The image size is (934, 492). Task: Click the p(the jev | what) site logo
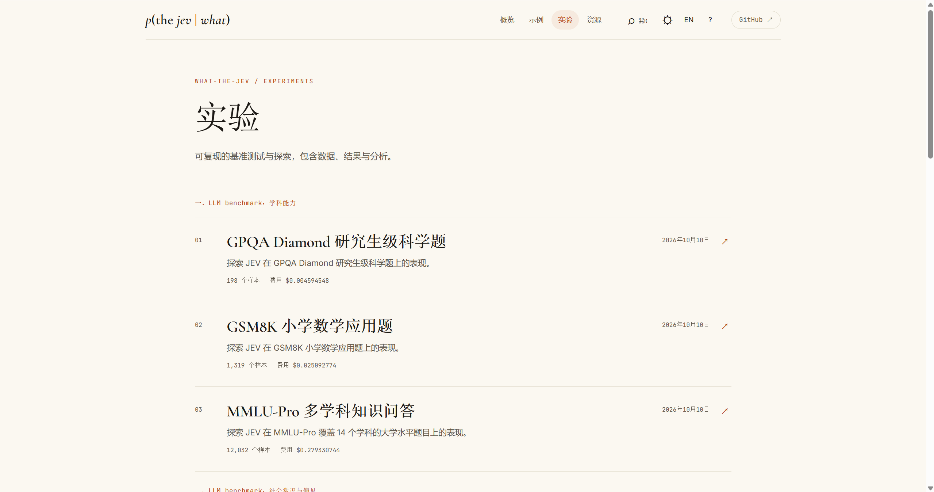click(188, 20)
